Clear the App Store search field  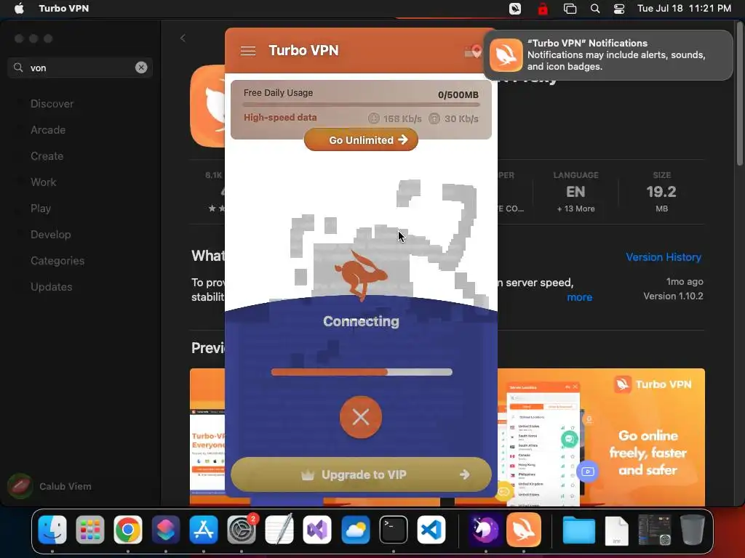coord(141,68)
